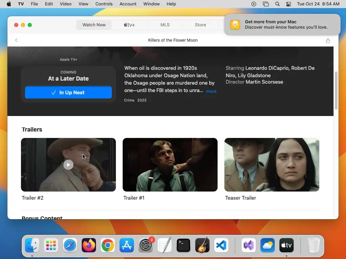The height and width of the screenshot is (259, 346).
Task: Click the lightbulb Tips notification icon
Action: click(x=235, y=24)
